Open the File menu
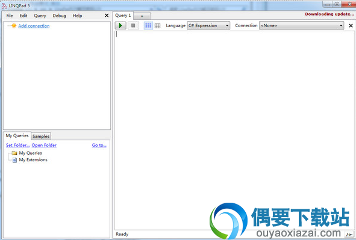 [x=10, y=16]
